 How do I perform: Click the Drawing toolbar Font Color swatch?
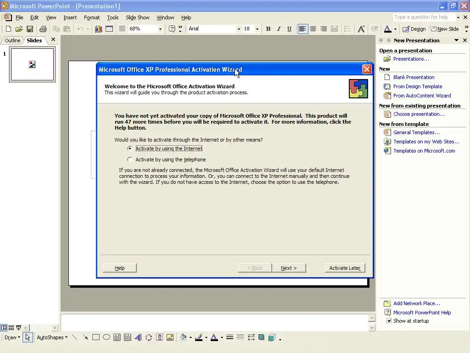coord(214,337)
